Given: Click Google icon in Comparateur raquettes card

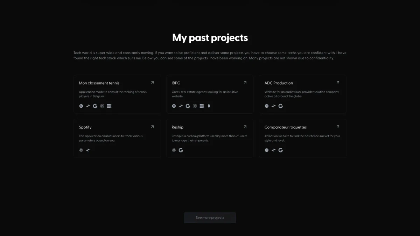Looking at the screenshot, I should pyautogui.click(x=281, y=150).
